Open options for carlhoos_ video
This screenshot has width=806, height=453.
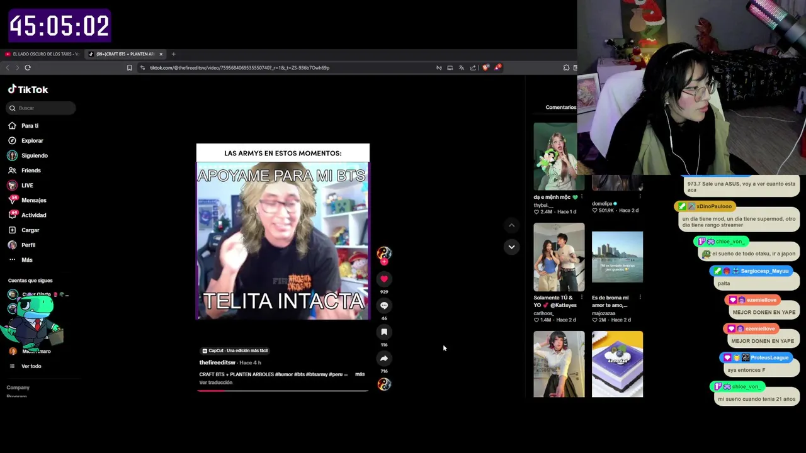coord(582,298)
